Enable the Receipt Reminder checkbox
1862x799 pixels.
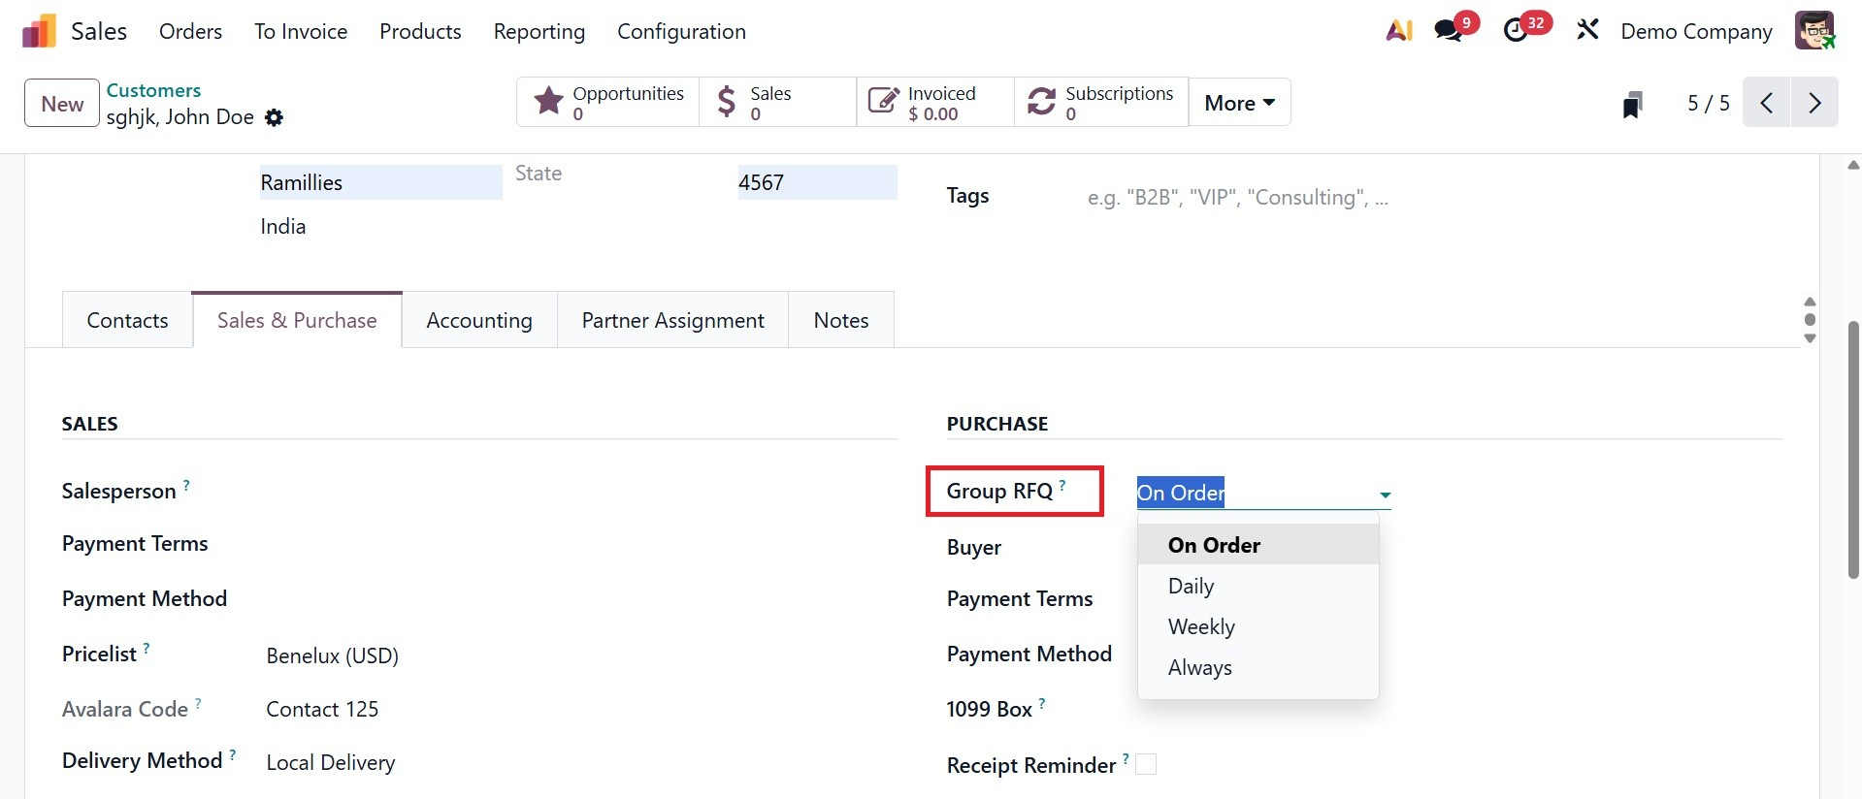[x=1146, y=765]
